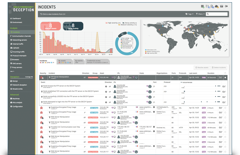Click the monitor icon next to asset 10.5.20.136

coord(115,108)
